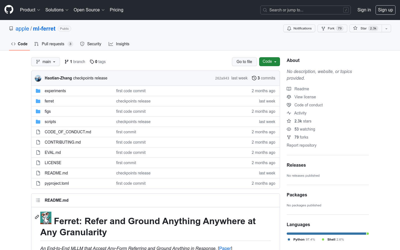Click the CODE_OF_CONDUCT.md file icon

click(x=38, y=132)
